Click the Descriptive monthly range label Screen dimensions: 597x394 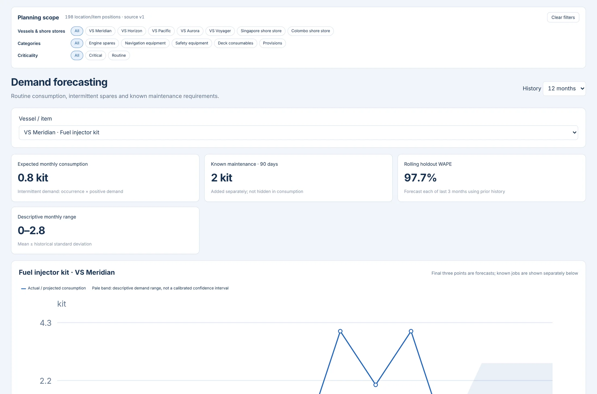(x=47, y=217)
